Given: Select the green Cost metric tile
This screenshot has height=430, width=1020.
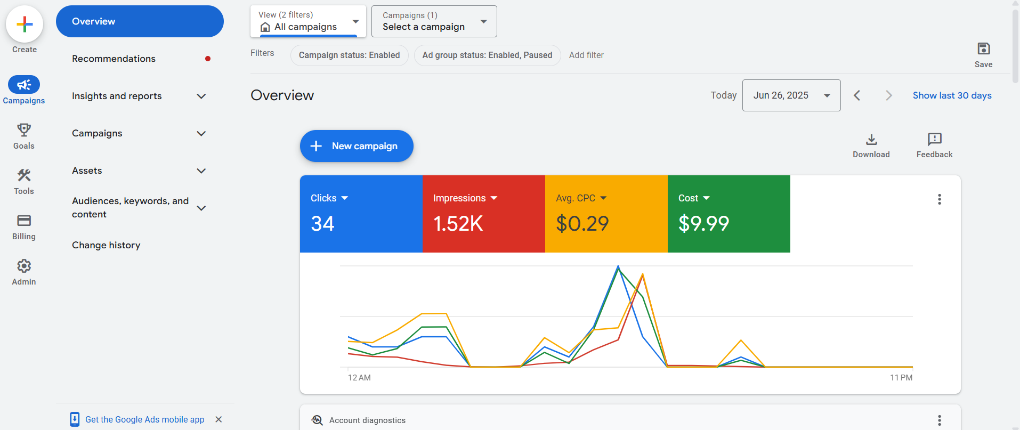Looking at the screenshot, I should coord(728,214).
